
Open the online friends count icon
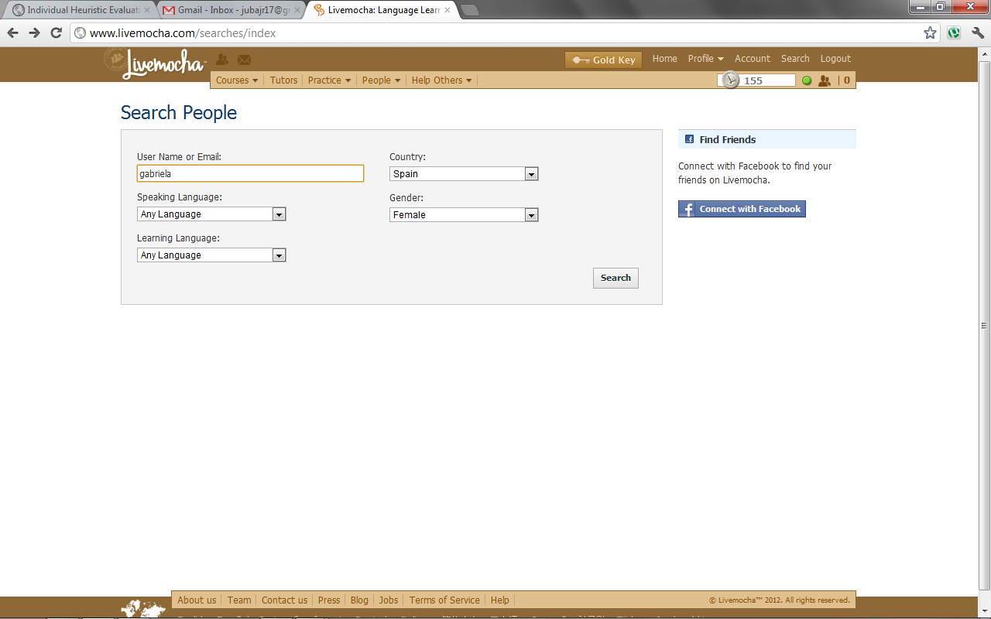[825, 80]
